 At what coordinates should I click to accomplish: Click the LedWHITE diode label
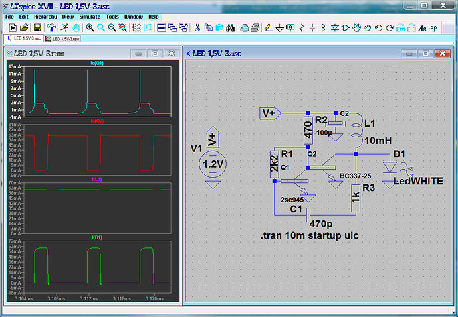pyautogui.click(x=418, y=181)
